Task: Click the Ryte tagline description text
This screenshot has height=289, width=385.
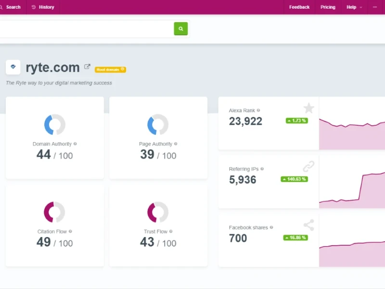Action: (59, 83)
